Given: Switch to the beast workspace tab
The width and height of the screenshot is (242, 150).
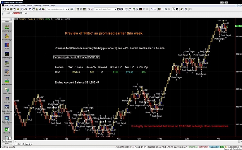Looking at the screenshot, I should tap(27, 144).
